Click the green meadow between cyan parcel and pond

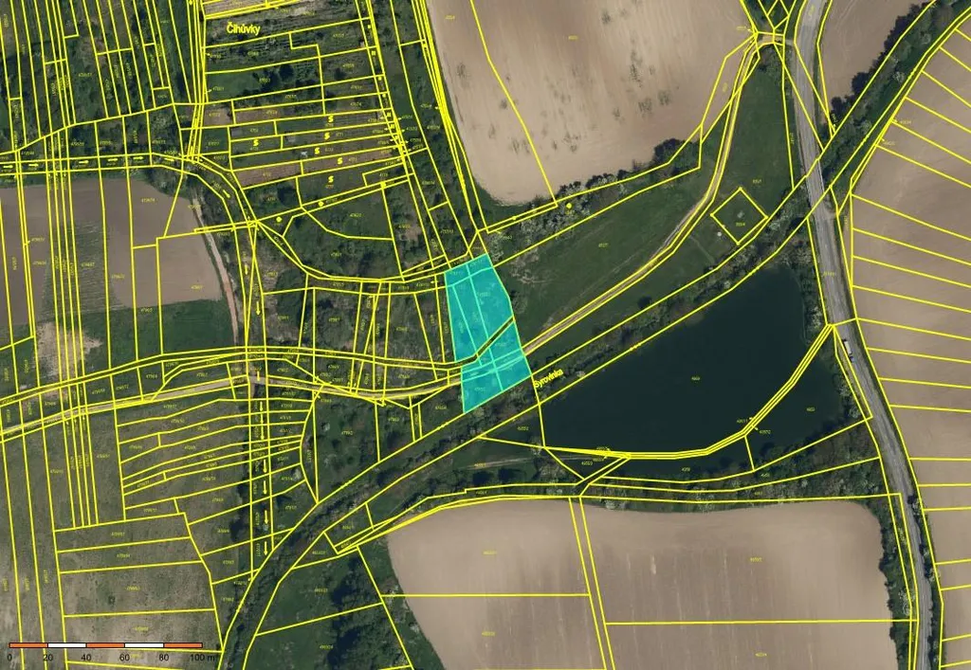[607, 246]
